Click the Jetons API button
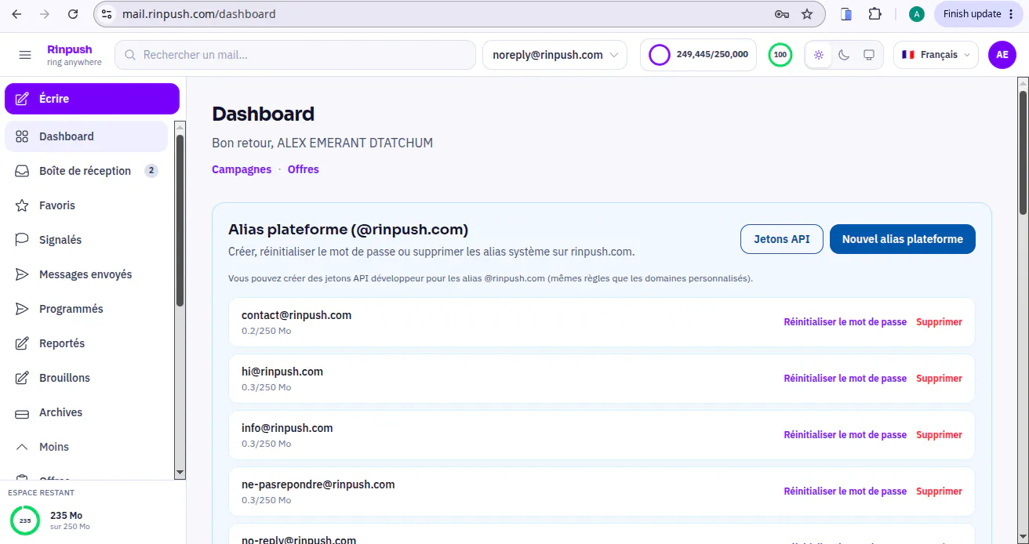The height and width of the screenshot is (544, 1029). [x=782, y=239]
